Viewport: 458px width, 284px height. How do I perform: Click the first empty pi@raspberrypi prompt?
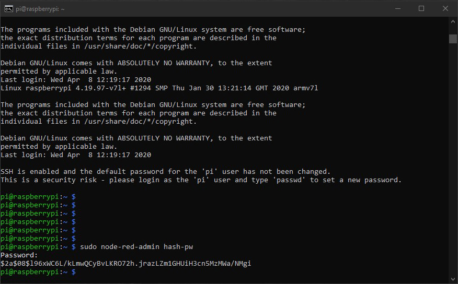pos(38,197)
